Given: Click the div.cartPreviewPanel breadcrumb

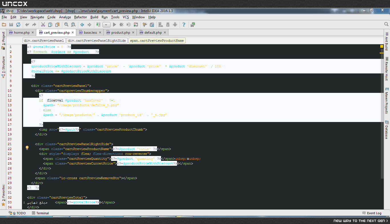Looking at the screenshot, I should coord(44,41).
